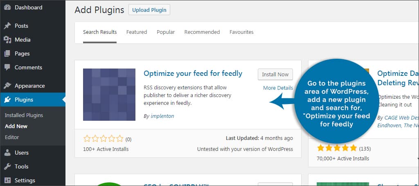419x186 pixels.
Task: Open the Recommended tab
Action: [202, 32]
